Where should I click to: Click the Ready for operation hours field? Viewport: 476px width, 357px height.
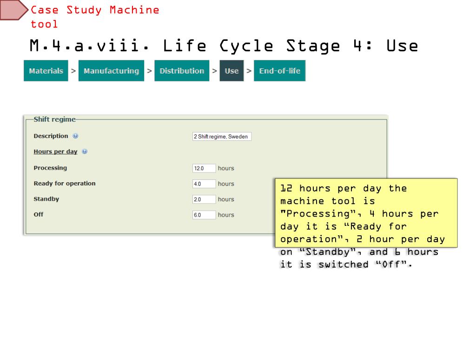coord(204,184)
